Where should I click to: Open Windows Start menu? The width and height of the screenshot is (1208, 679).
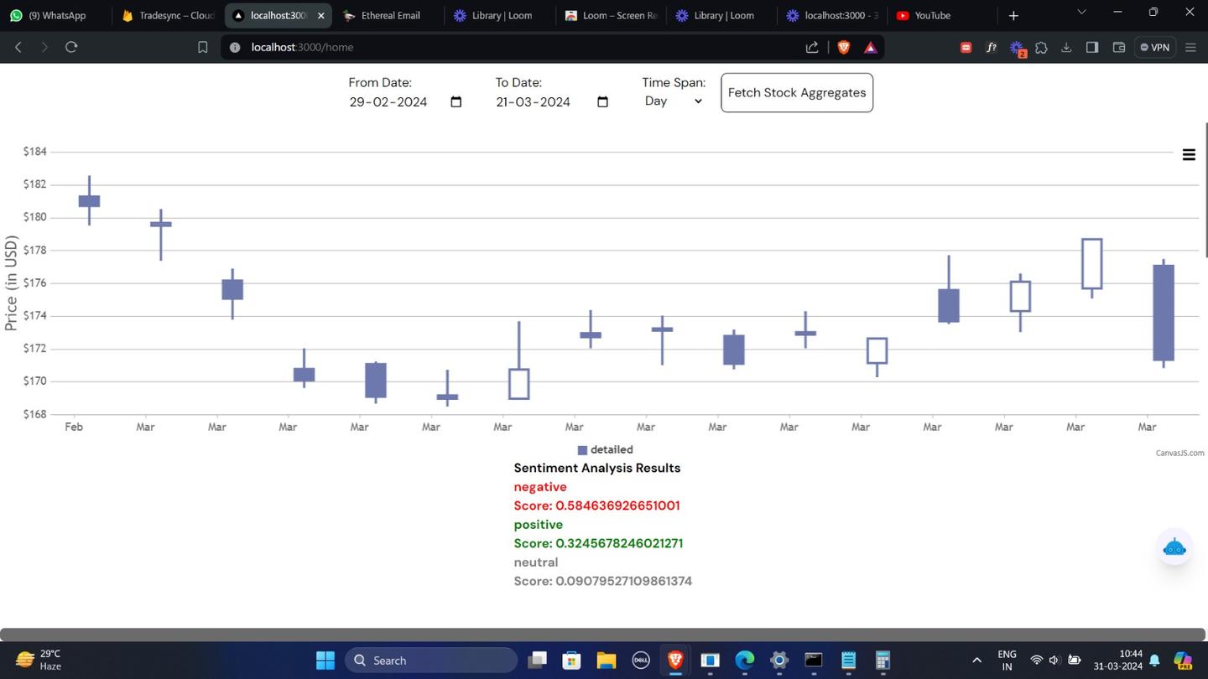(x=325, y=661)
